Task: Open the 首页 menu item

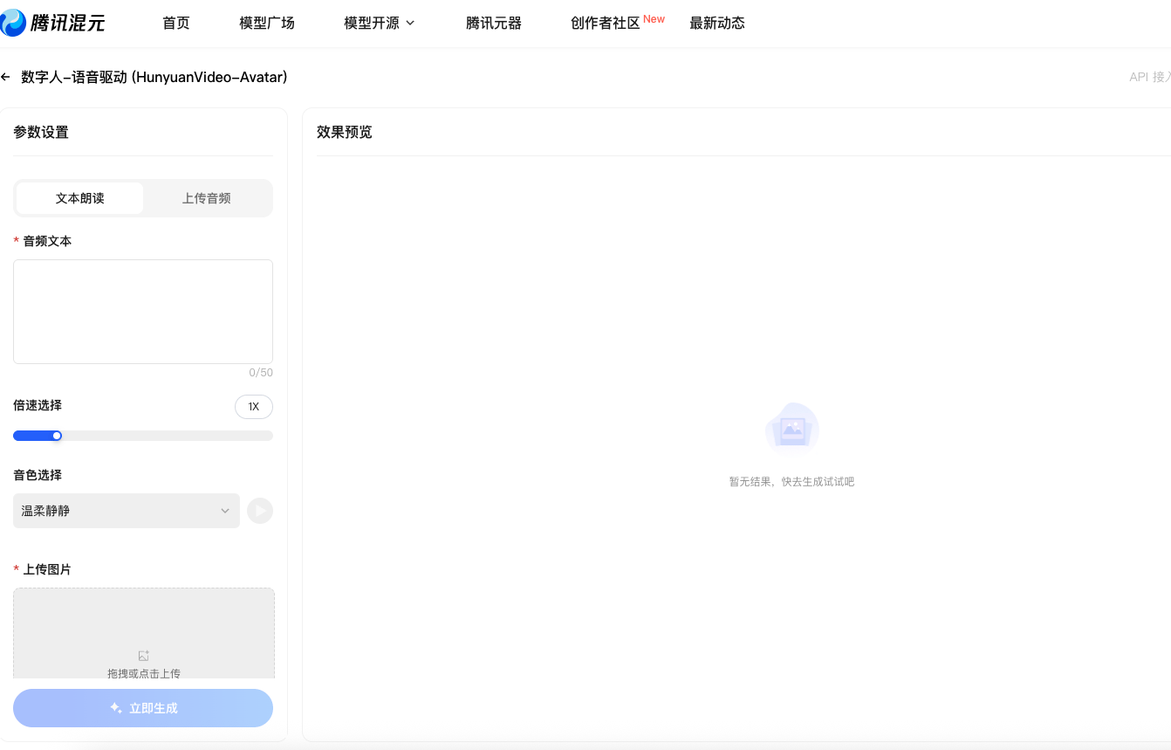Action: pos(175,23)
